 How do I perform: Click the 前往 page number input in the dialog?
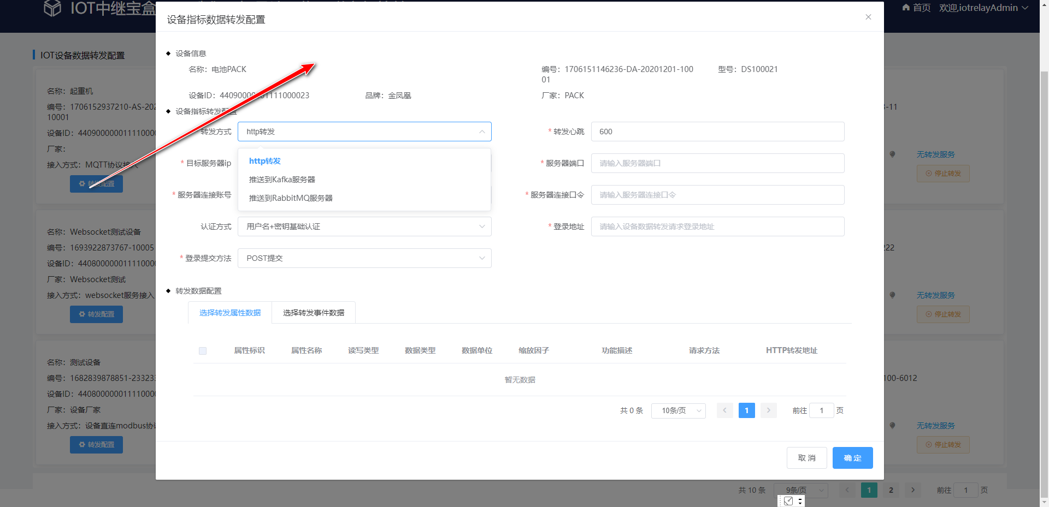(821, 410)
